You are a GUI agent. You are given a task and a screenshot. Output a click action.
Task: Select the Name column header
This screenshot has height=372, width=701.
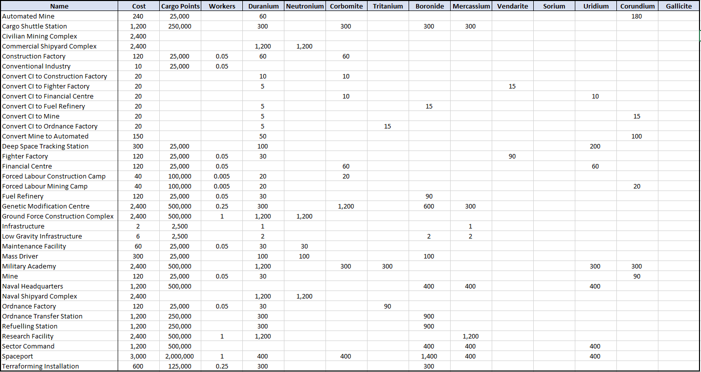[60, 6]
